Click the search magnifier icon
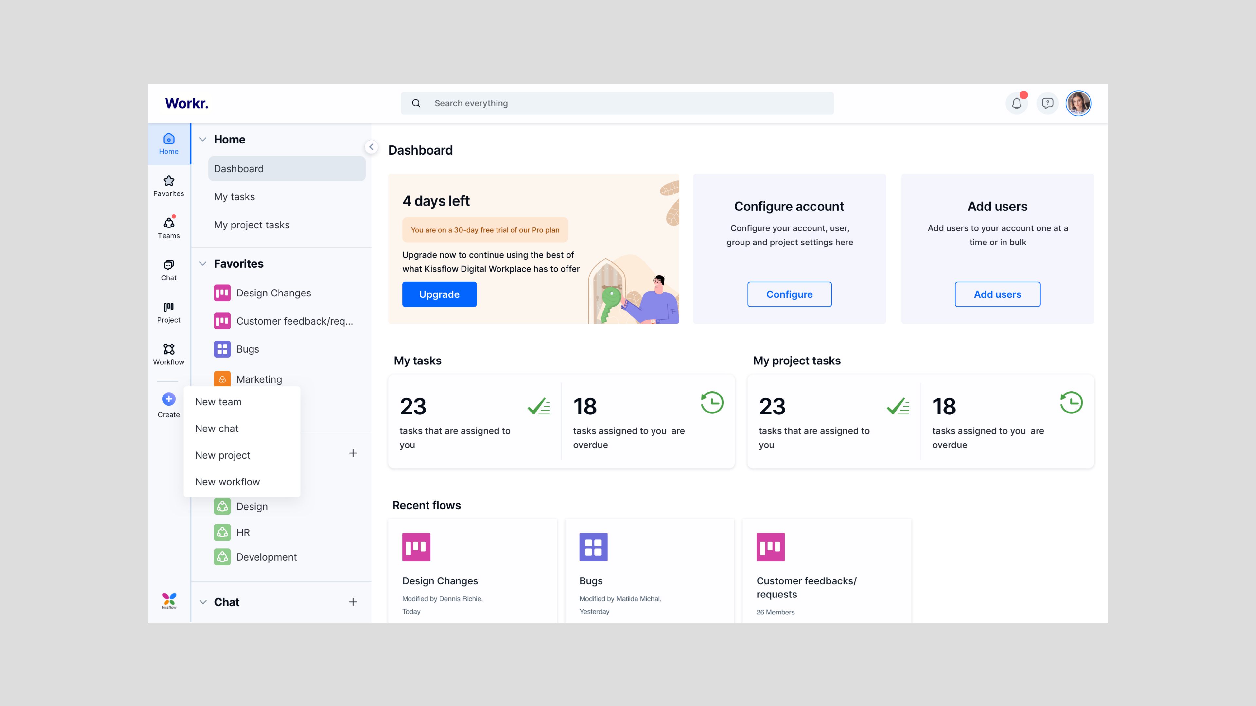1256x706 pixels. 416,103
